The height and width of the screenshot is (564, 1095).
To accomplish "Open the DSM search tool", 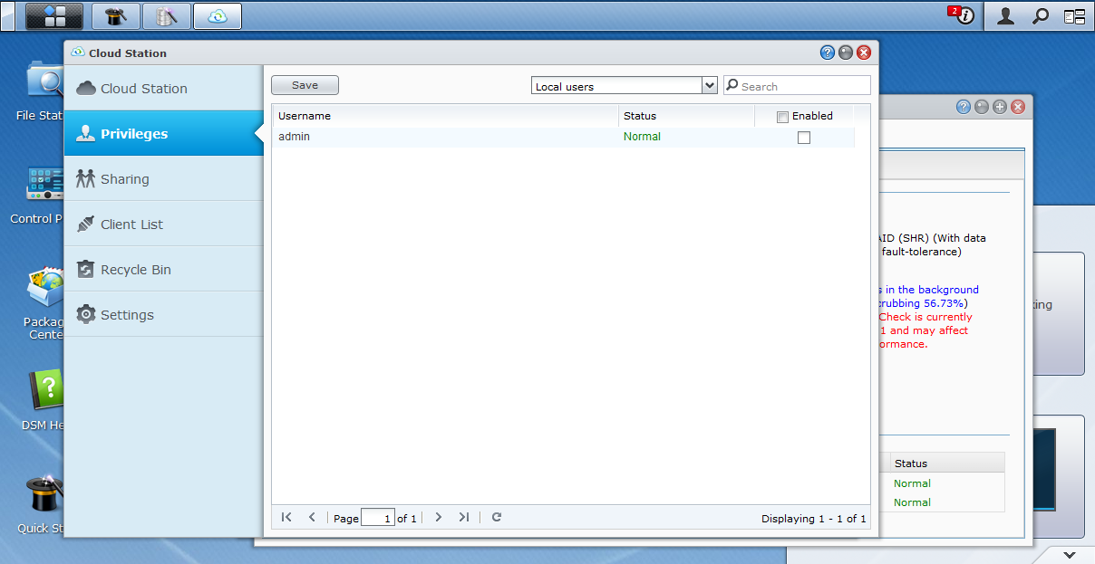I will [1041, 15].
